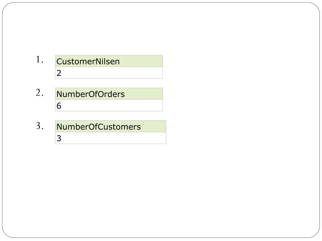Image resolution: width=322 pixels, height=241 pixels.
Task: Click the "Orders" part of NumberOfOrders
Action: point(111,94)
